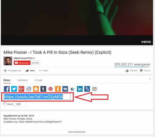Open the Meer options dropdown

pos(43,71)
